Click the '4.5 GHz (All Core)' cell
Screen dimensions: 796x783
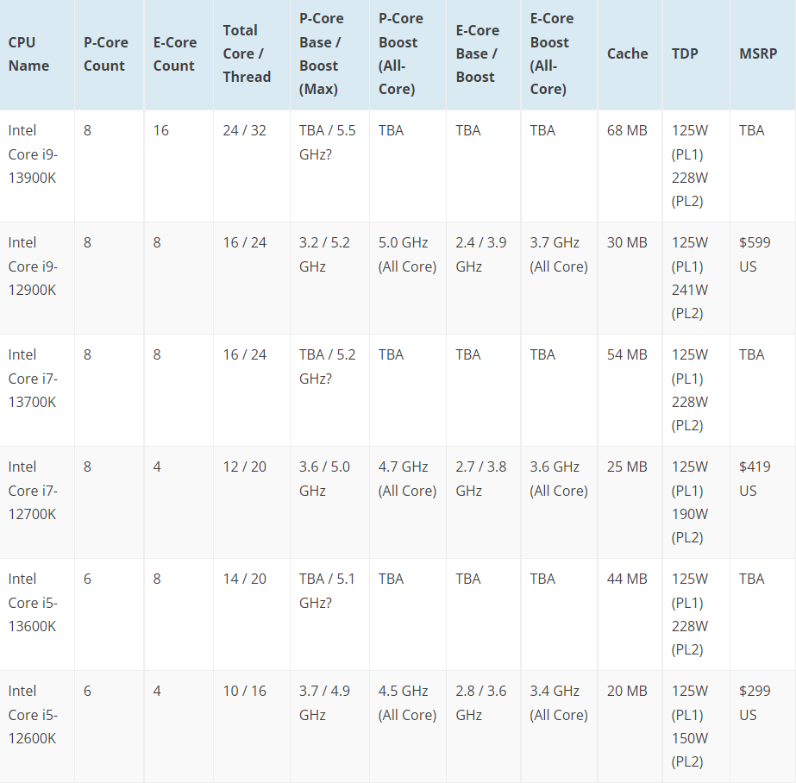[x=407, y=704]
